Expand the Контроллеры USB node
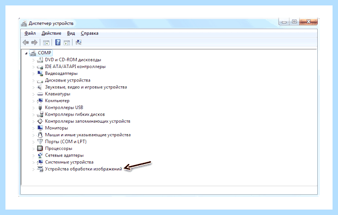 (33, 108)
